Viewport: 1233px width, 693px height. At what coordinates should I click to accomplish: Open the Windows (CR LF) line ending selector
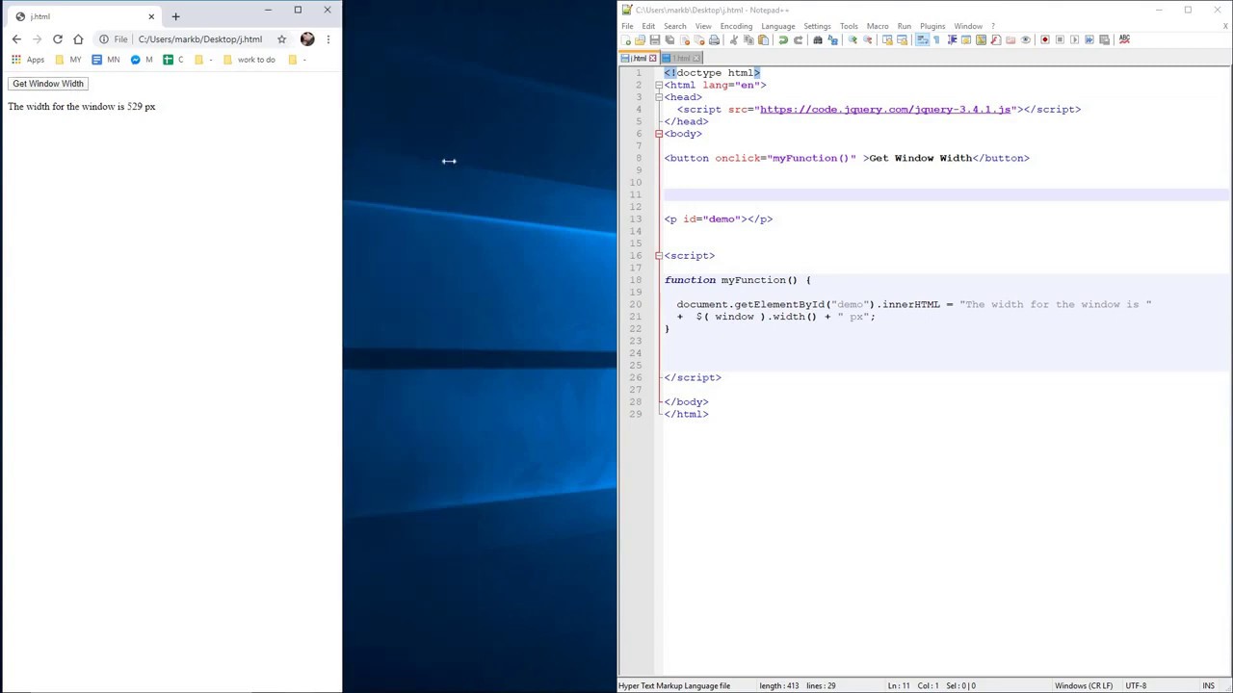1084,685
